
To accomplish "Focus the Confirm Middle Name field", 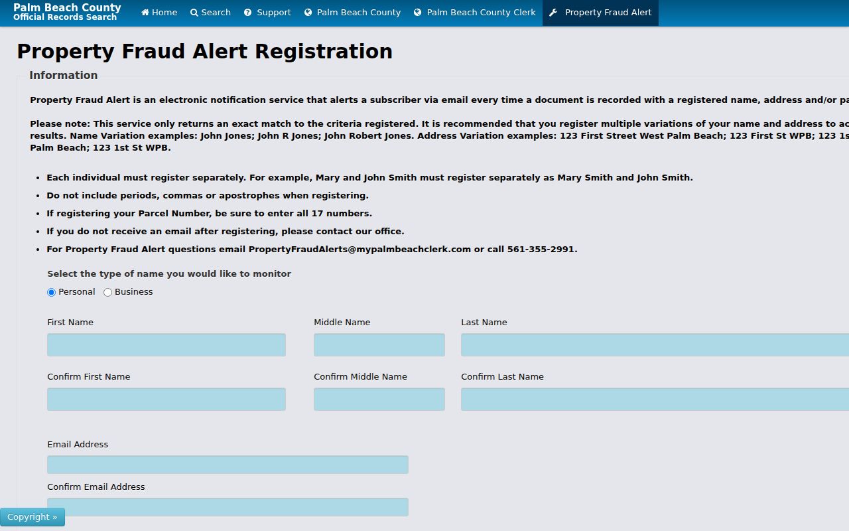I will pyautogui.click(x=379, y=400).
